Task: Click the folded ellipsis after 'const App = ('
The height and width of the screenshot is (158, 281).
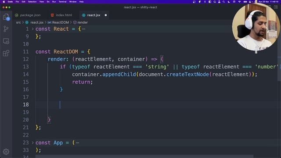Action: [x=77, y=143]
